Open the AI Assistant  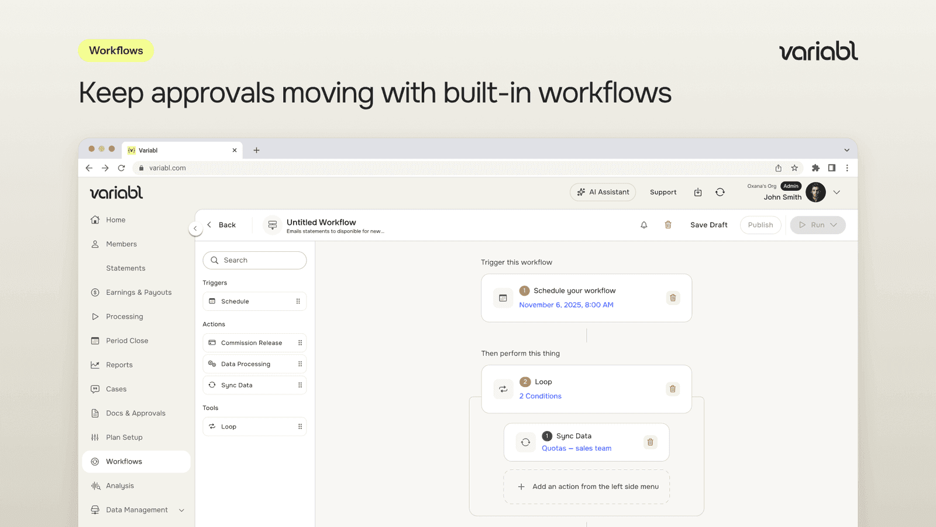coord(603,192)
